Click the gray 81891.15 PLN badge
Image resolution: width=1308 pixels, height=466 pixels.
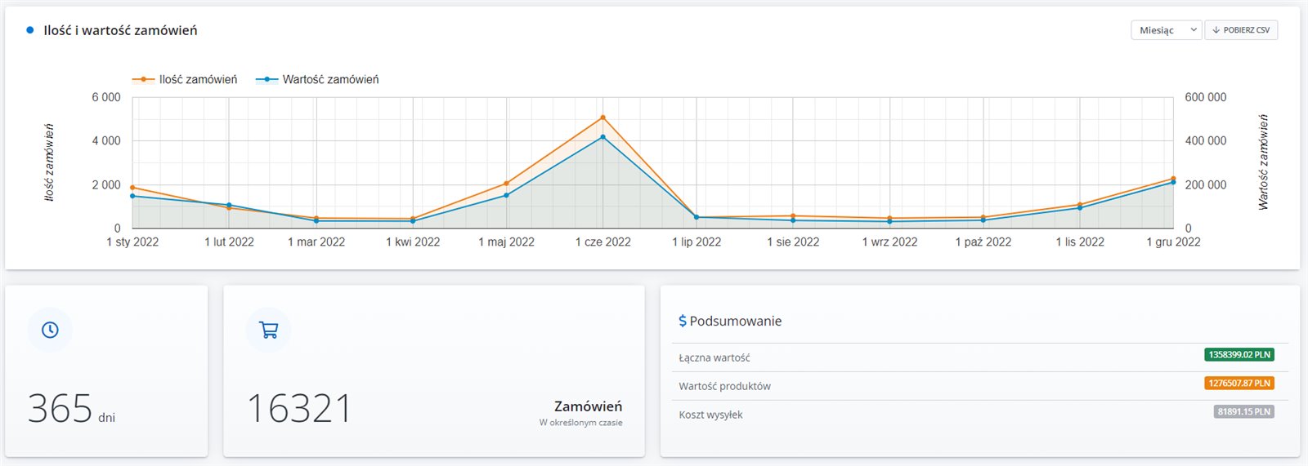(x=1244, y=412)
